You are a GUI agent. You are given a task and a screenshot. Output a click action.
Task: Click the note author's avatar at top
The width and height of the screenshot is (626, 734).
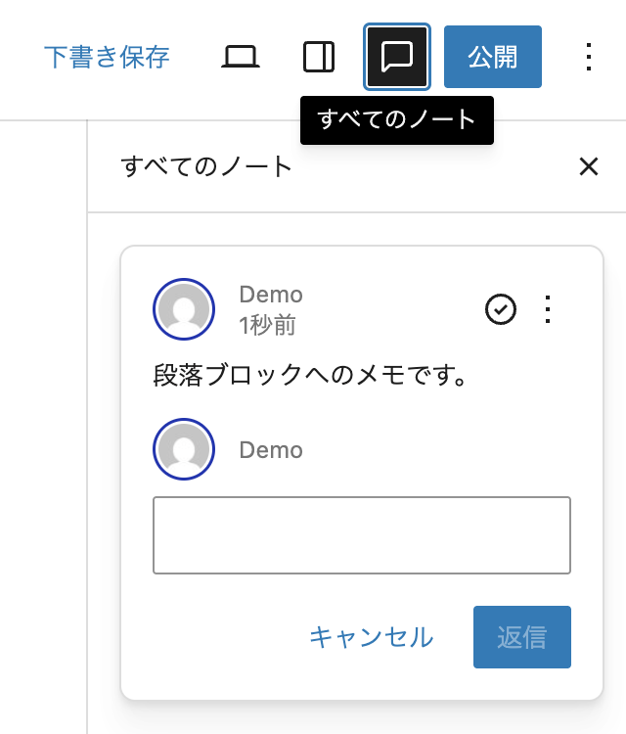[184, 309]
